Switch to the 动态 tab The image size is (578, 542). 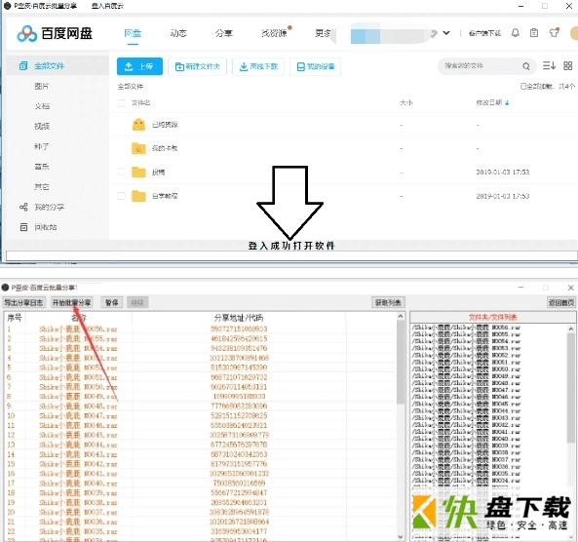pyautogui.click(x=178, y=33)
